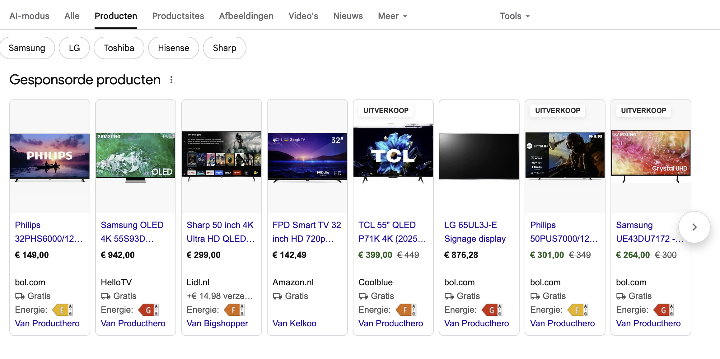Click Van Producthero under the Philips 50PUS7000

pyautogui.click(x=563, y=324)
